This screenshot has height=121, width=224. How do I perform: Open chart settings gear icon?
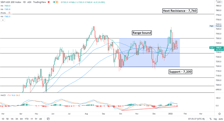point(219,114)
